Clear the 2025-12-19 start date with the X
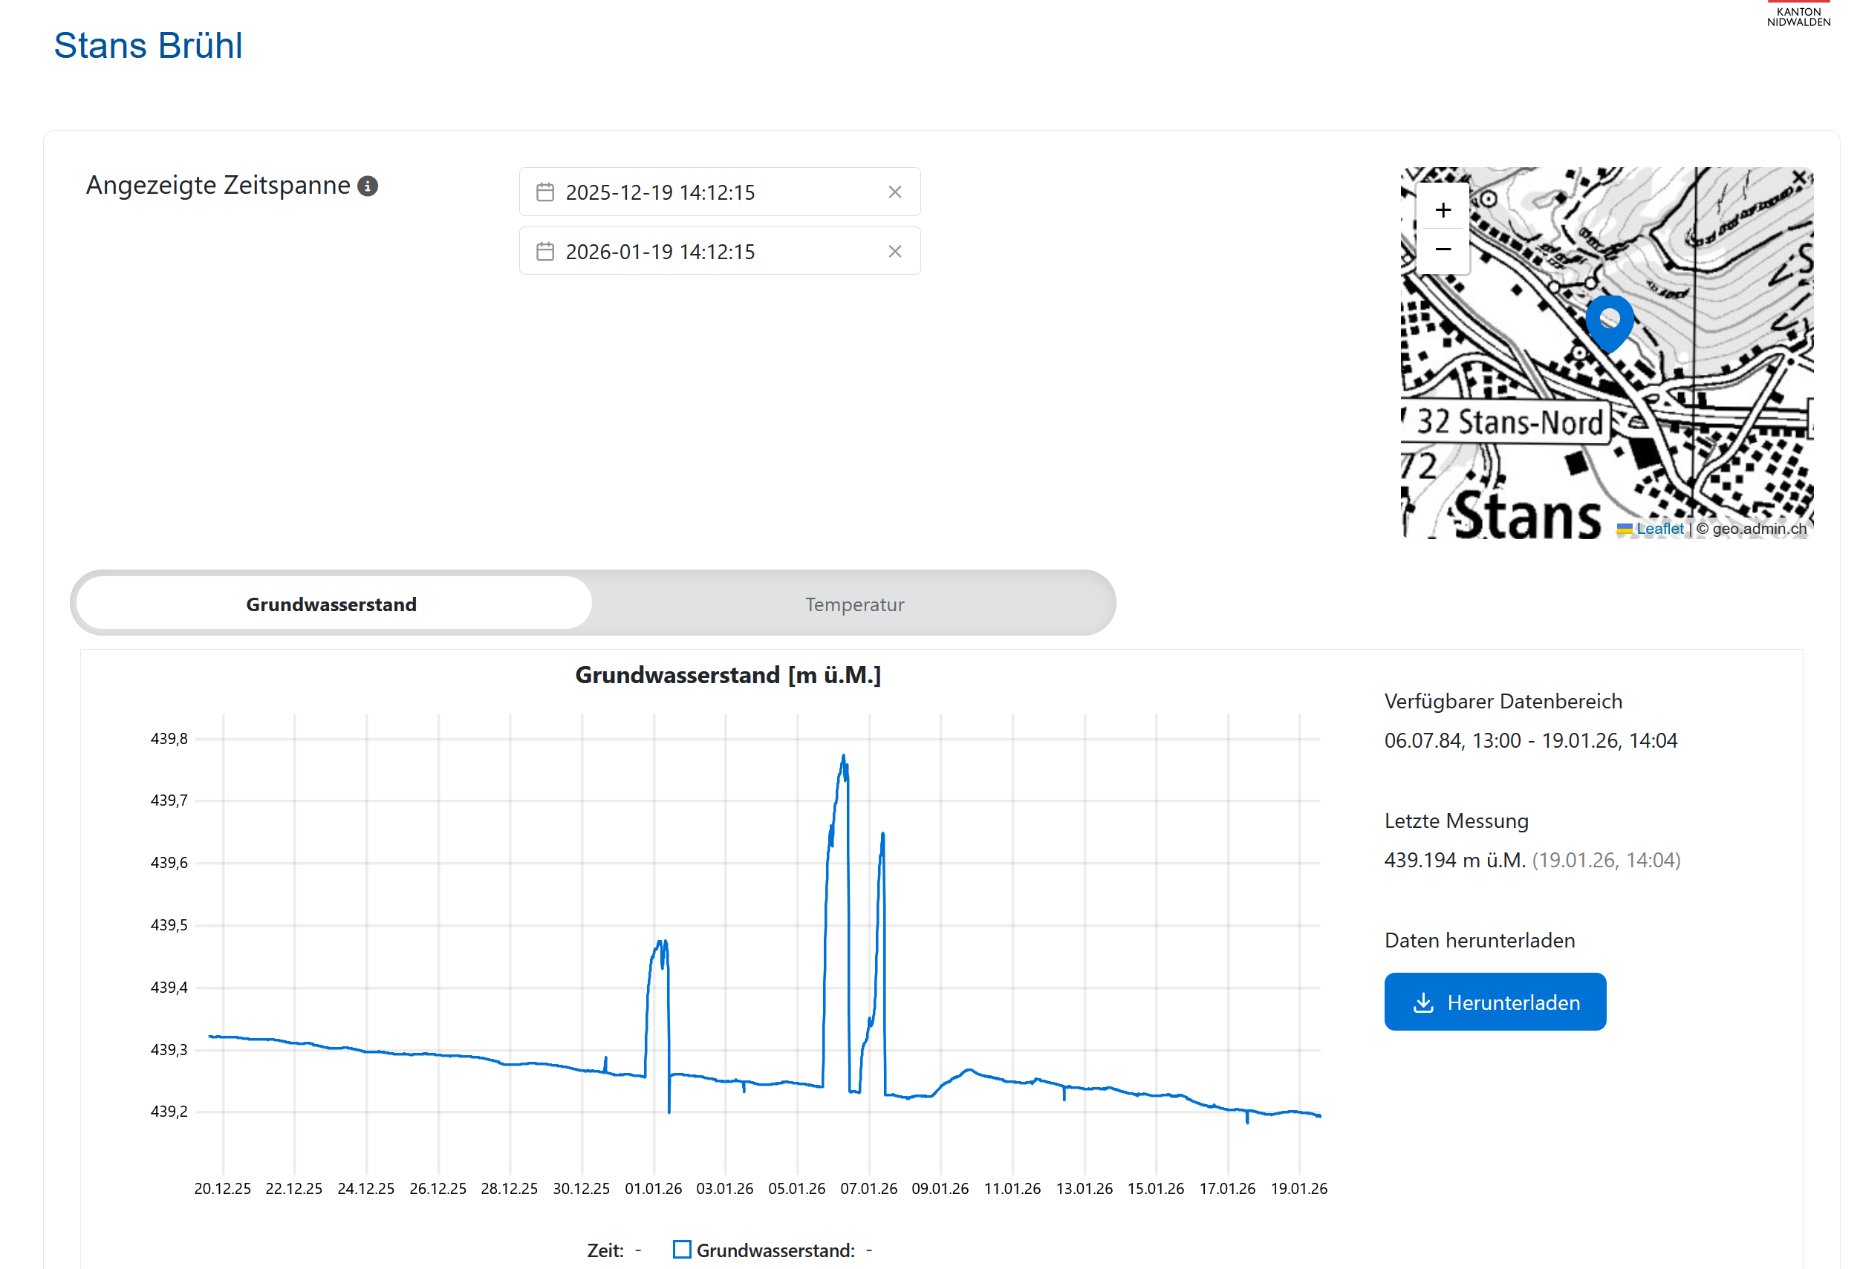The height and width of the screenshot is (1269, 1860). (895, 192)
